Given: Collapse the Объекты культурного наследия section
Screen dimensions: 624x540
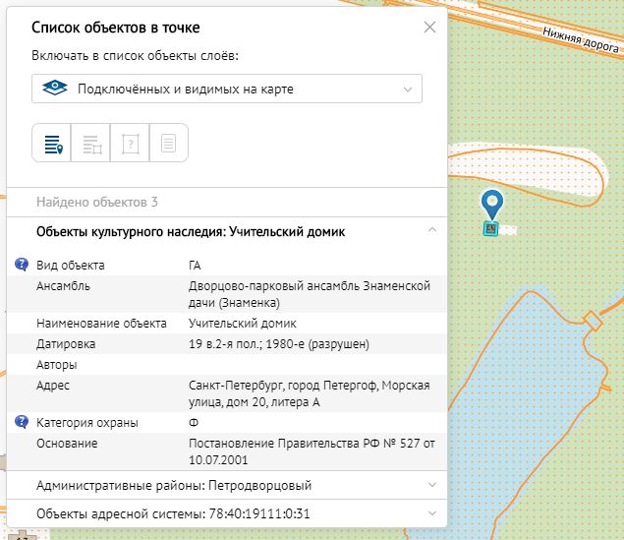Looking at the screenshot, I should 430,231.
